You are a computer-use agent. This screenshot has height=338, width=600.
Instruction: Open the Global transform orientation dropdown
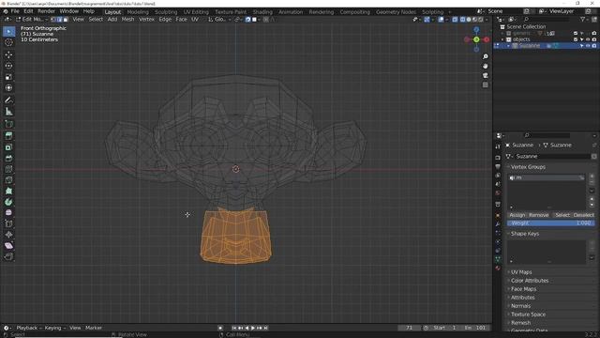pyautogui.click(x=218, y=19)
